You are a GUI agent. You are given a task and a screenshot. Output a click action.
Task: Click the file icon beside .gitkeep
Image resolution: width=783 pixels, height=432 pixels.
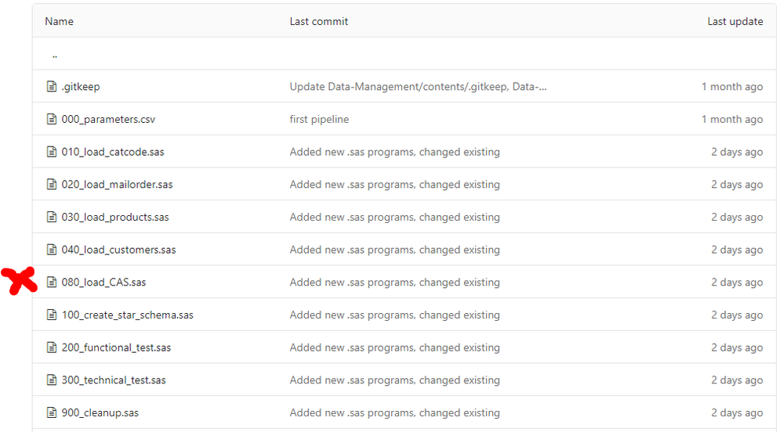tap(52, 87)
